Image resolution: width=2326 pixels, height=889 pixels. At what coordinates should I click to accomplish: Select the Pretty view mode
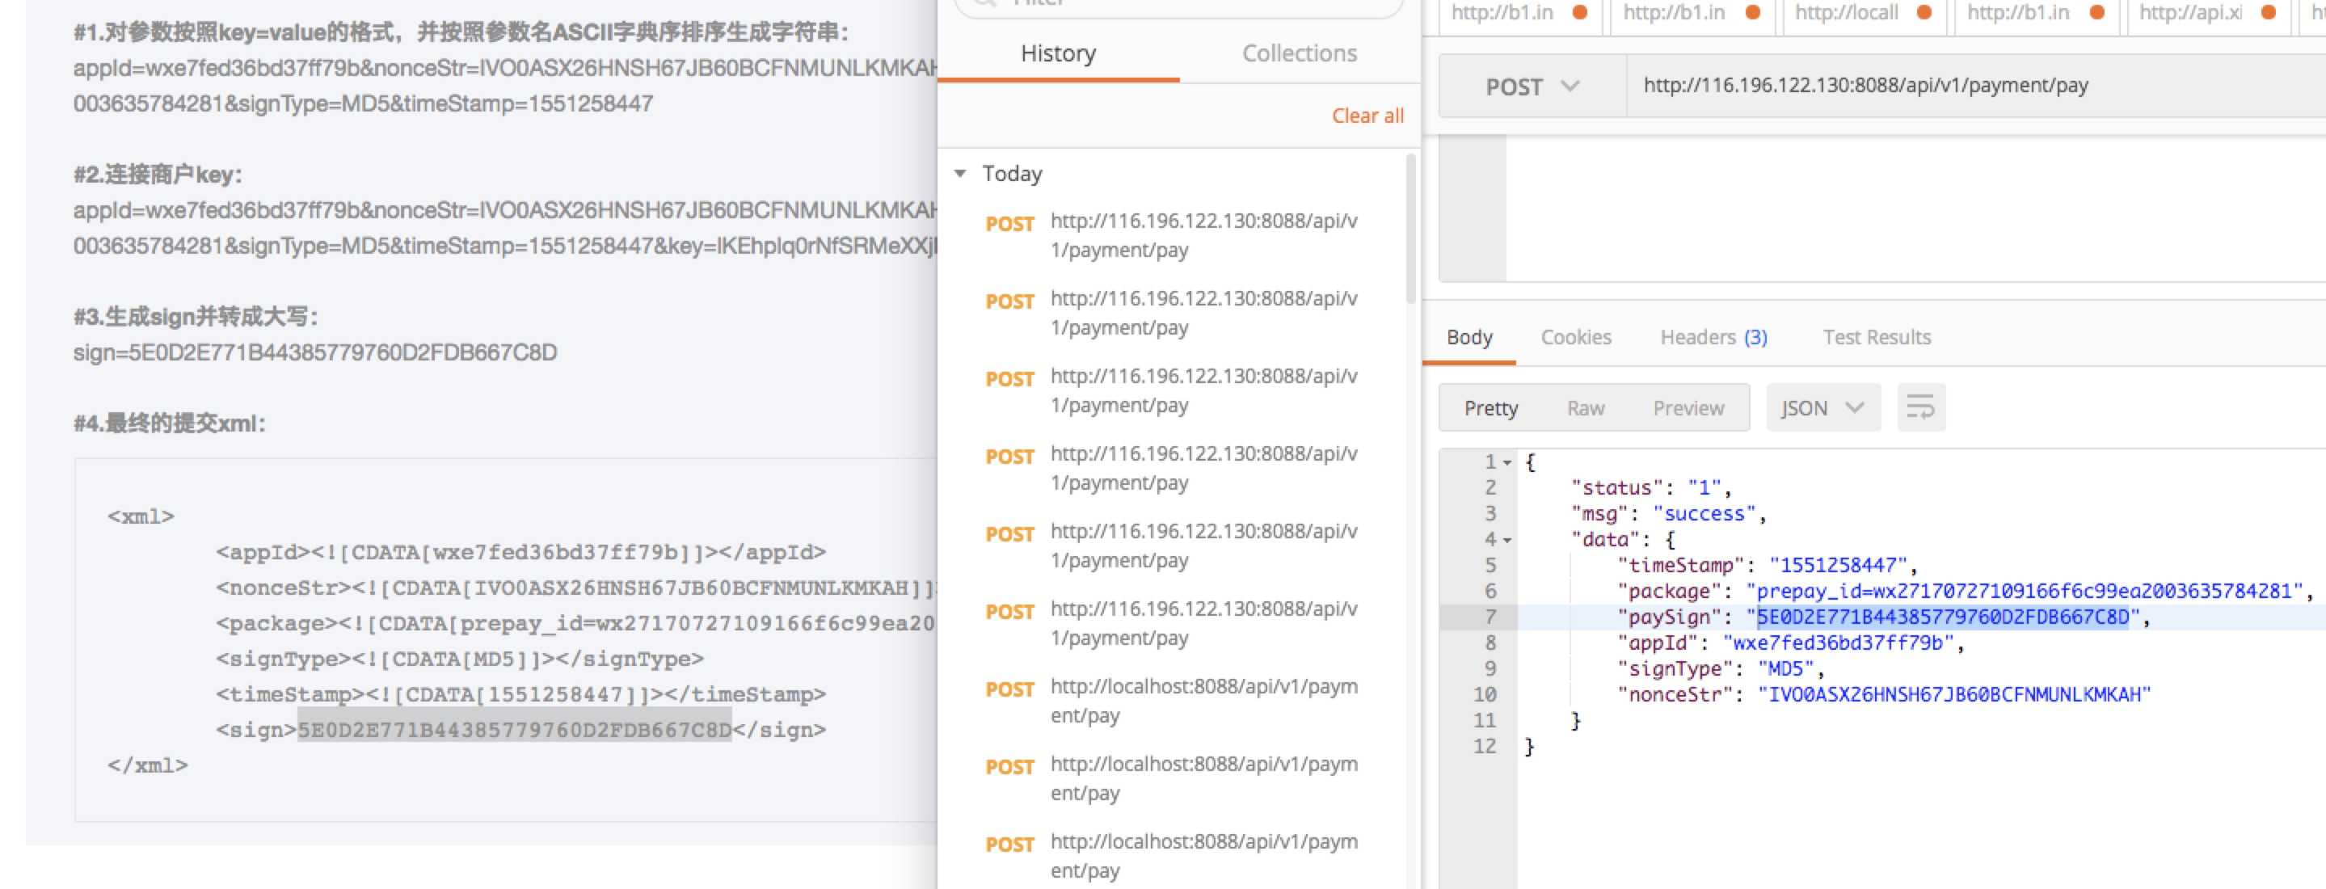(x=1491, y=408)
